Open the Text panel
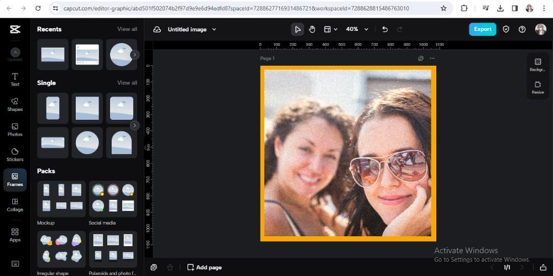 (15, 79)
